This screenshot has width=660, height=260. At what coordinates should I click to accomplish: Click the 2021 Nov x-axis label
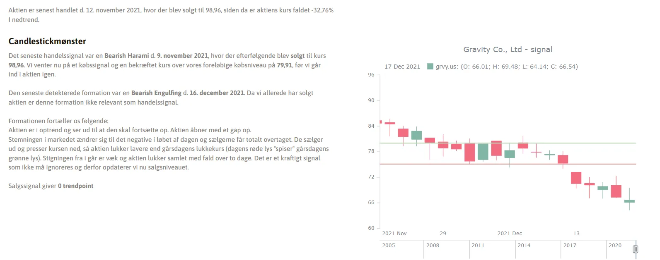point(394,234)
